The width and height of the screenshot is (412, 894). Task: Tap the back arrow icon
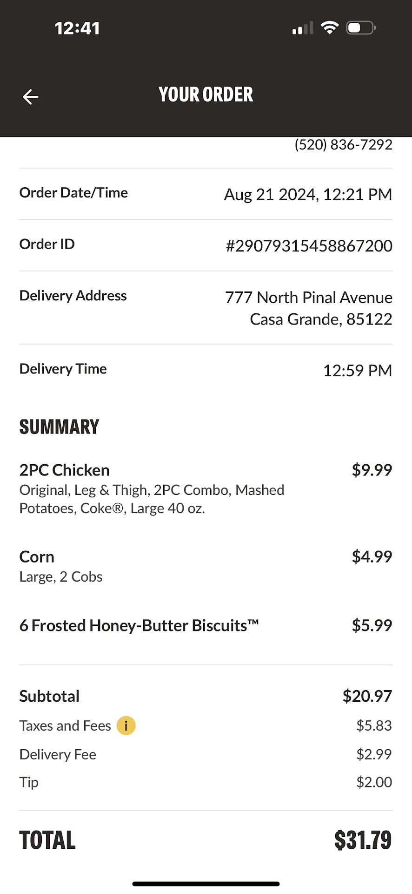pos(31,97)
